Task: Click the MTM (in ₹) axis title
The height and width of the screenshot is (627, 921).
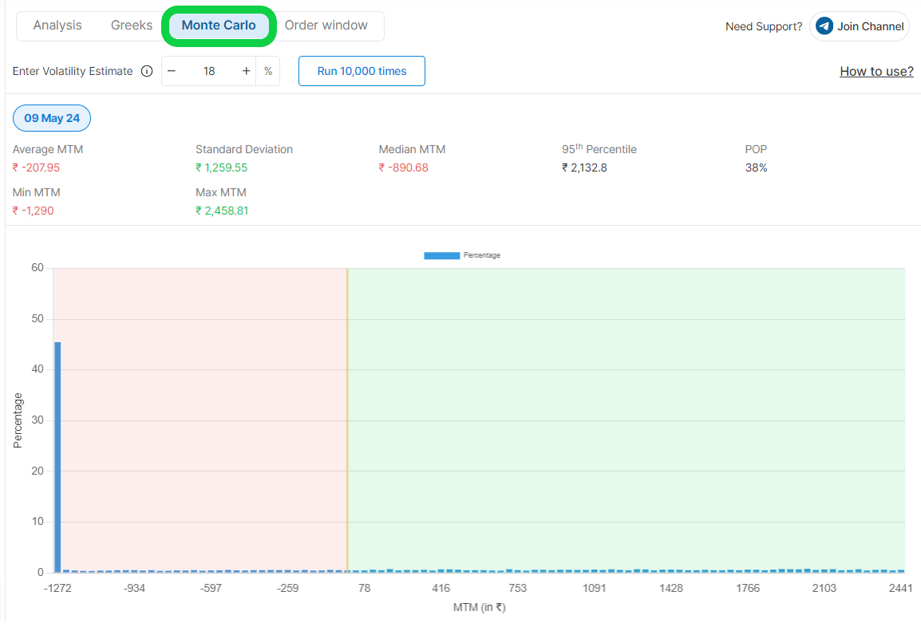Action: 479,607
